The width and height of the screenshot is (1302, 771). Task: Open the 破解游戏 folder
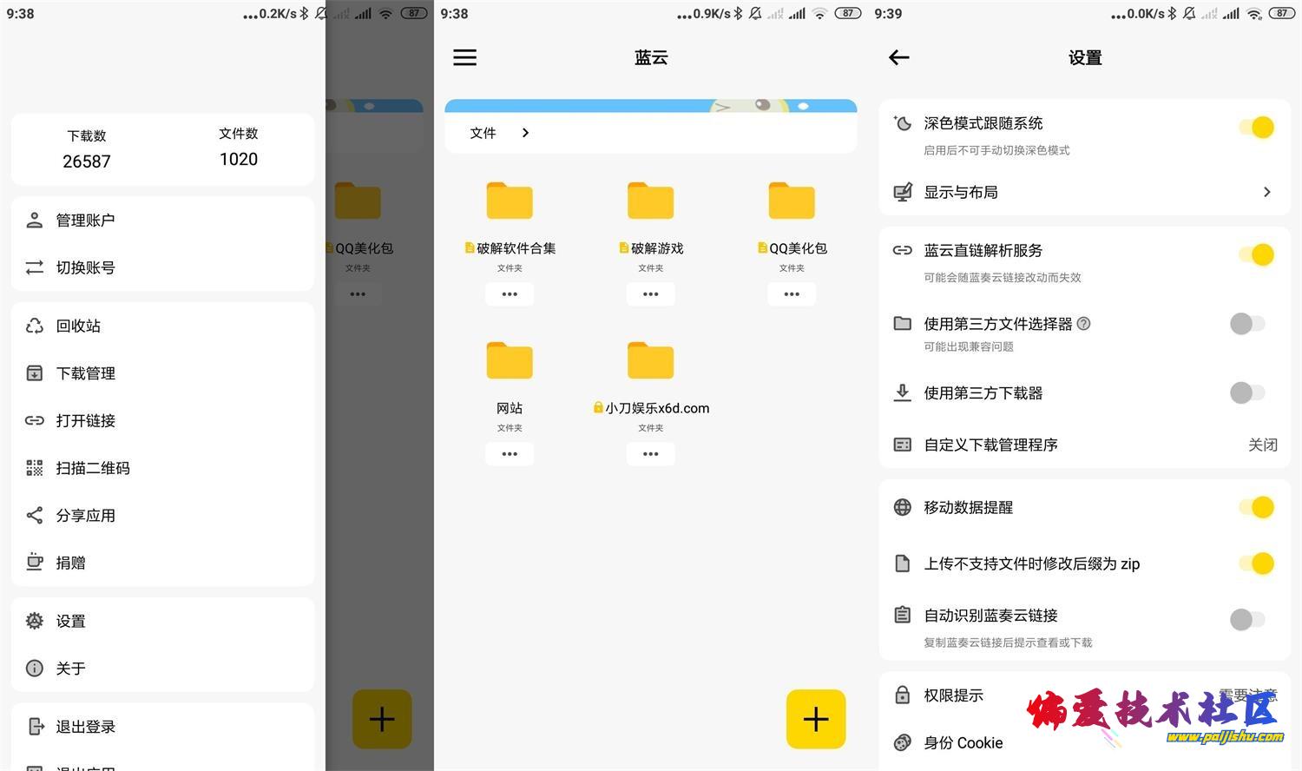[x=651, y=201]
